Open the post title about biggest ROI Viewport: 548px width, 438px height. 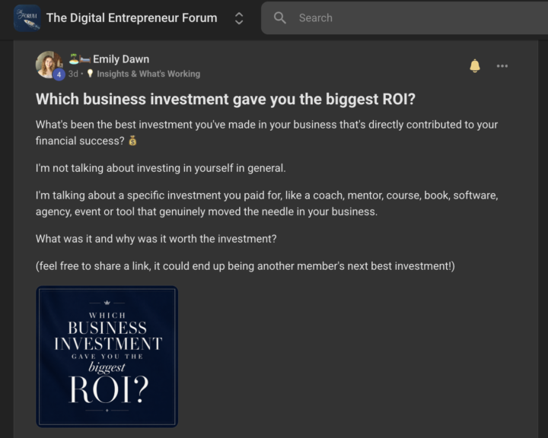click(225, 99)
